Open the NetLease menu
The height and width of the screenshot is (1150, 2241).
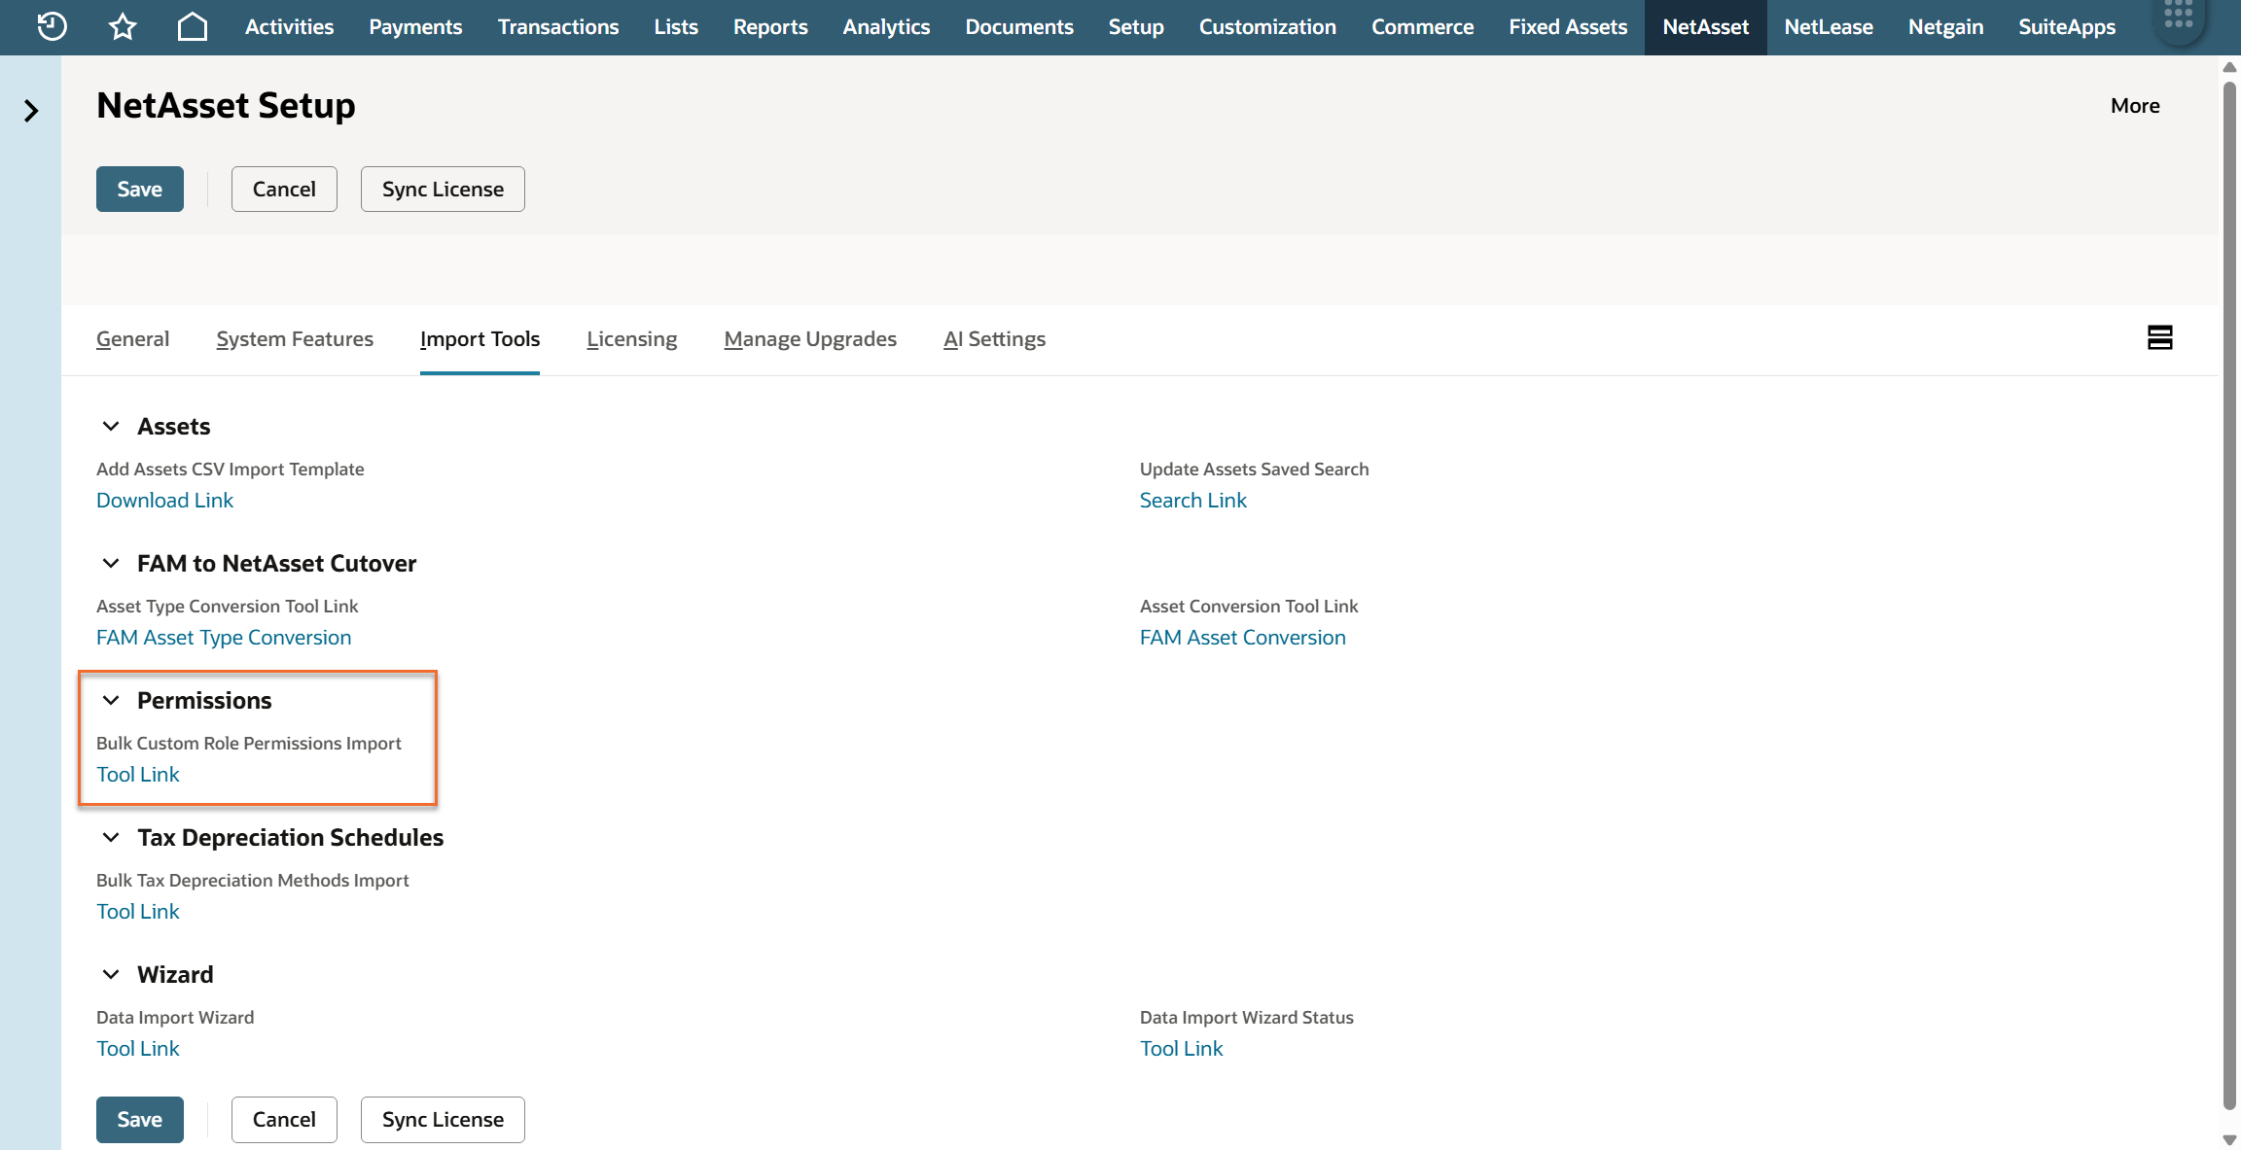(x=1829, y=27)
